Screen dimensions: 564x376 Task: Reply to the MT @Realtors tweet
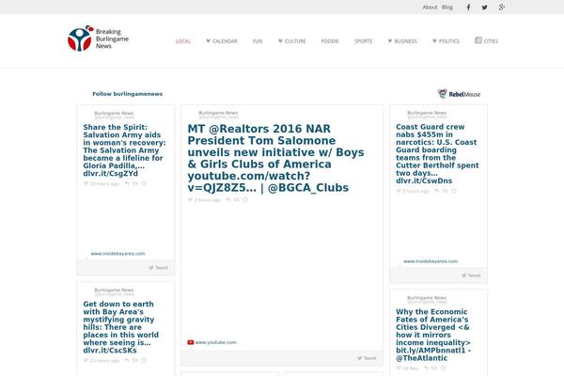tap(228, 199)
